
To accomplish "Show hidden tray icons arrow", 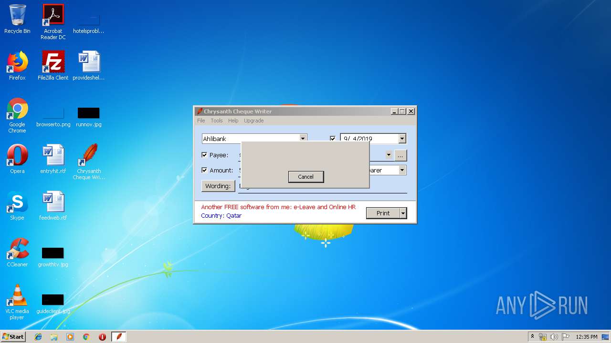I will pyautogui.click(x=532, y=337).
